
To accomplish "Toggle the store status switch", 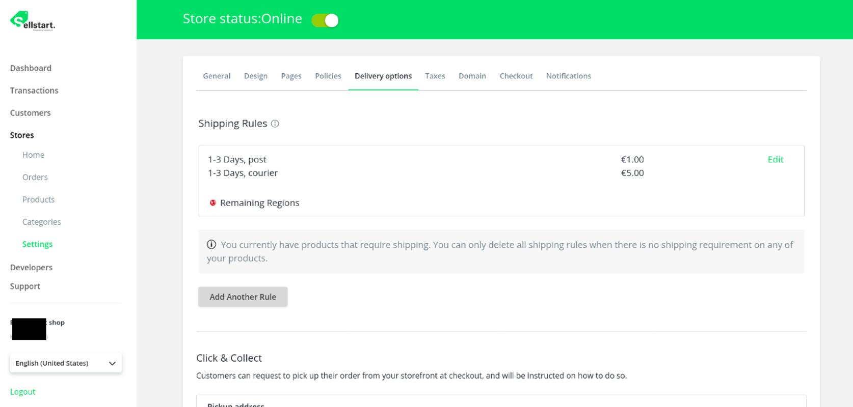I will (x=325, y=20).
